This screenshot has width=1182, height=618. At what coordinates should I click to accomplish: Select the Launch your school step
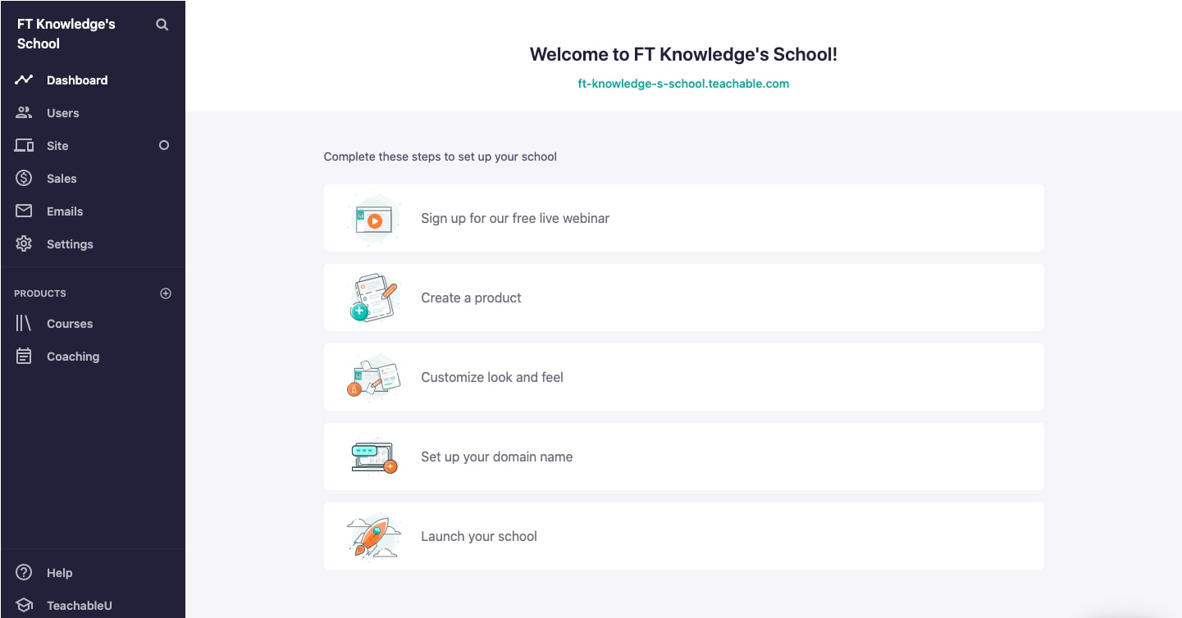[x=683, y=535]
